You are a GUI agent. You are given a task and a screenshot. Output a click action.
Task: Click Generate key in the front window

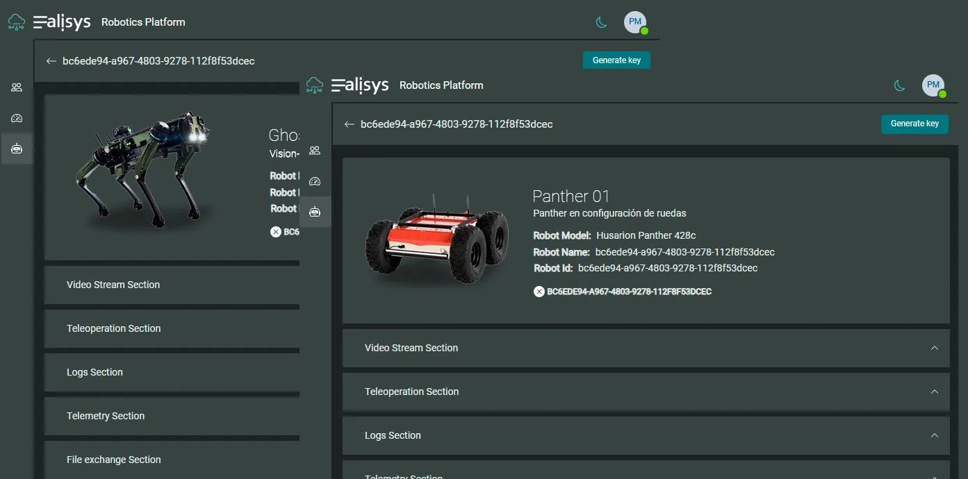pos(914,124)
